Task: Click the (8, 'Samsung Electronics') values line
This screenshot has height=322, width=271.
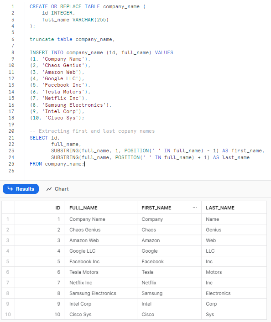Action: [71, 105]
